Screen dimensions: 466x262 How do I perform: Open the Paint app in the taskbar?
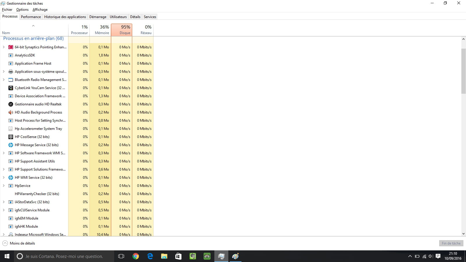point(235,256)
